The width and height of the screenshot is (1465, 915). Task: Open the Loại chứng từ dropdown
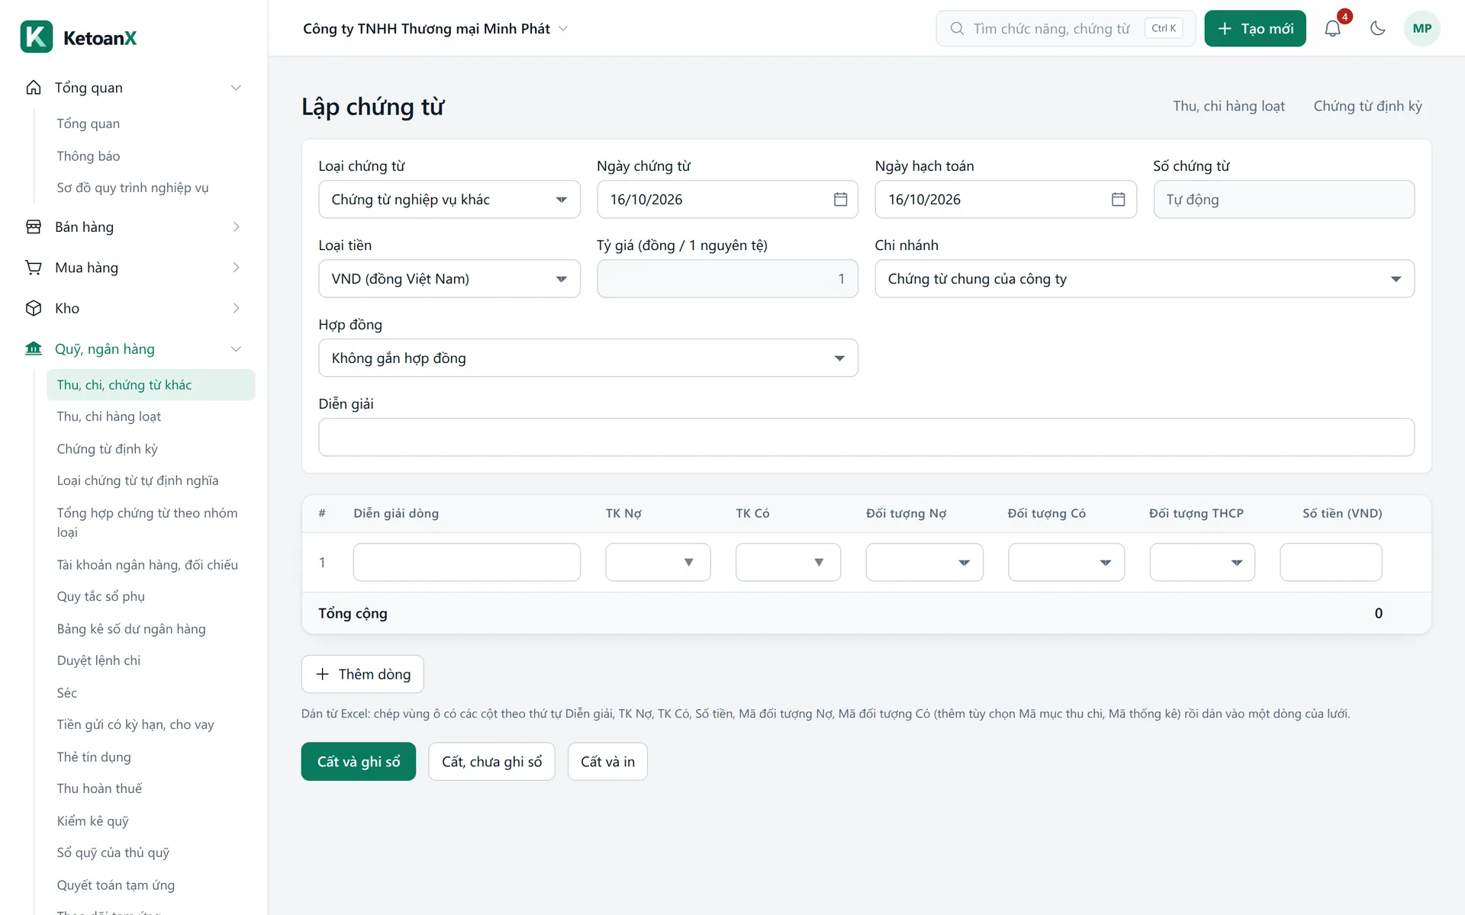(449, 199)
